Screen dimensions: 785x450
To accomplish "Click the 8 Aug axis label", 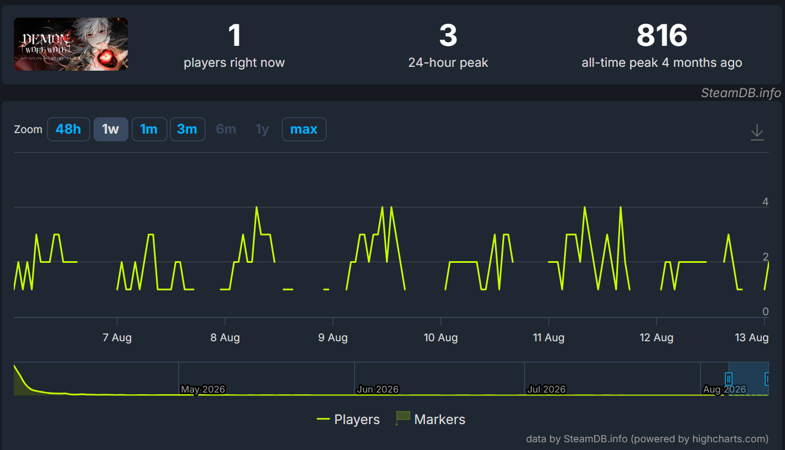I will [x=225, y=337].
